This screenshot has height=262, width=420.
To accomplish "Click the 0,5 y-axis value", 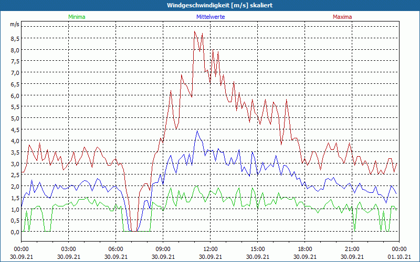I will click(x=15, y=221).
